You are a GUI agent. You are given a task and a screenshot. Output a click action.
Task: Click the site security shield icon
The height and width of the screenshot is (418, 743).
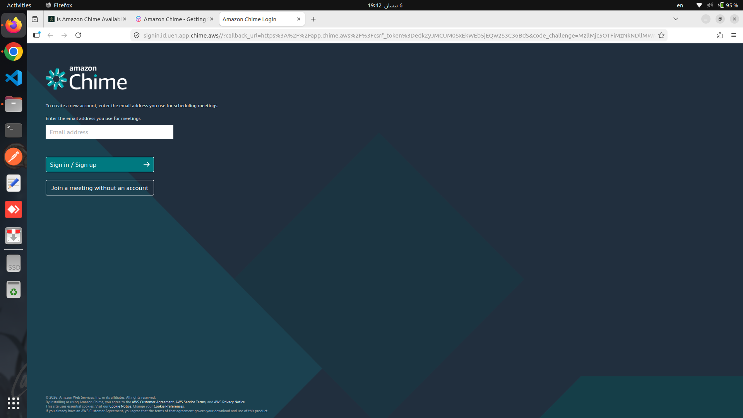click(137, 35)
